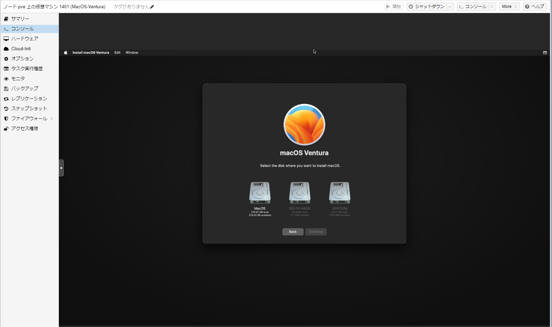Open the More dropdown menu
Image resolution: width=552 pixels, height=327 pixels.
tap(509, 7)
